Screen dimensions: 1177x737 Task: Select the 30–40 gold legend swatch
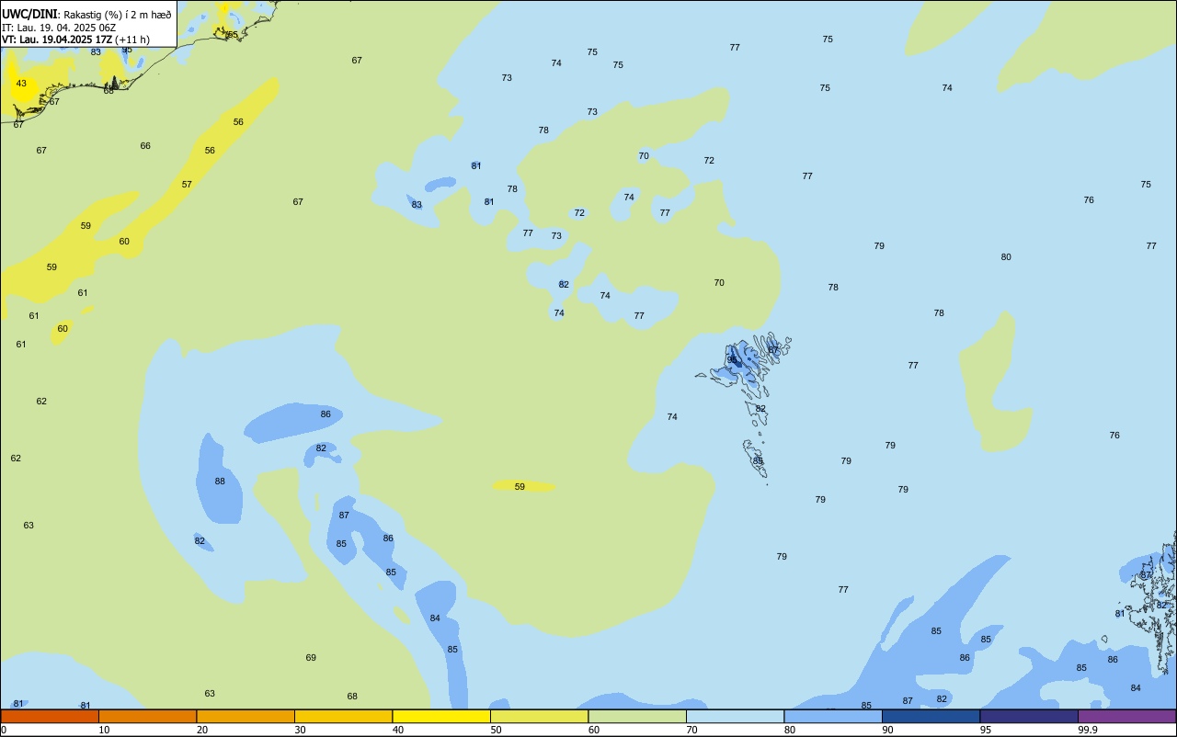[343, 716]
